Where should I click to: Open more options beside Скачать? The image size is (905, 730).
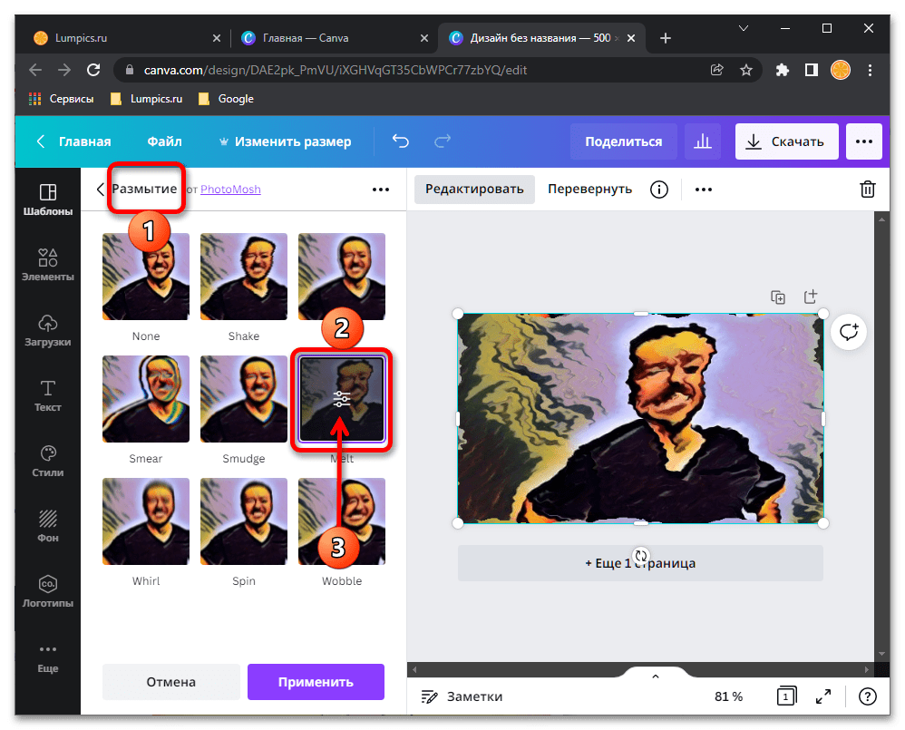click(x=863, y=141)
